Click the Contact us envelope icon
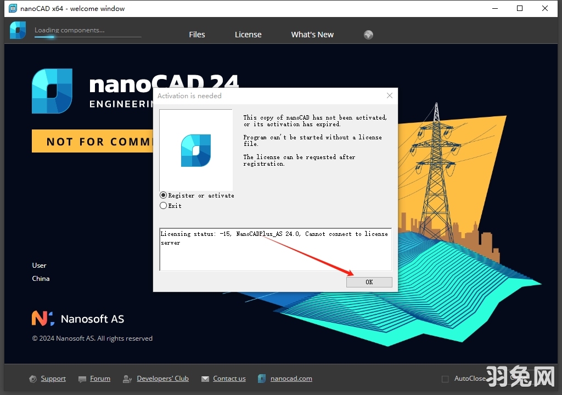562x395 pixels. coord(205,379)
